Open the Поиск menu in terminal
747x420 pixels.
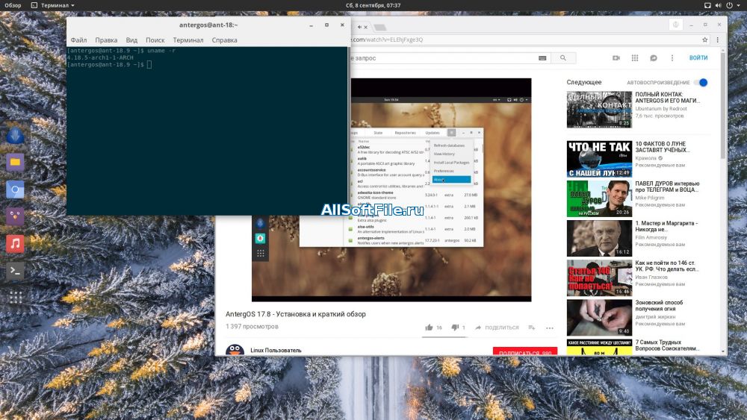click(x=155, y=40)
